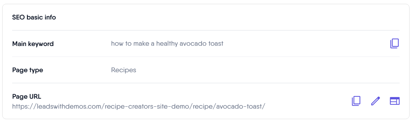Click the Page URL label
Image resolution: width=414 pixels, height=122 pixels.
(x=27, y=96)
